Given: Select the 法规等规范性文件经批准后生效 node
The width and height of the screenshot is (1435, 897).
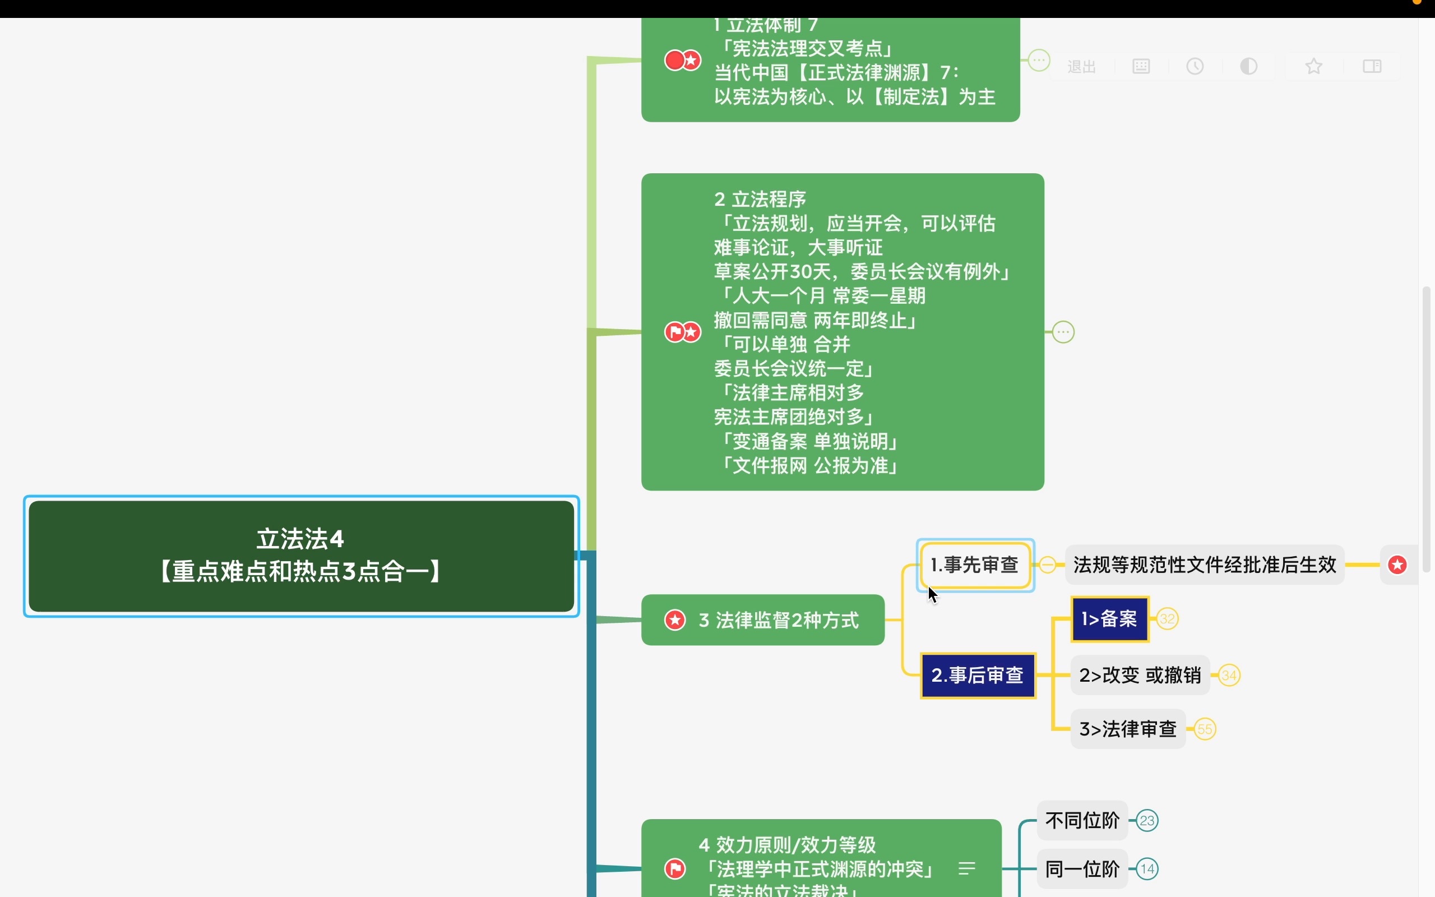Looking at the screenshot, I should coord(1205,565).
